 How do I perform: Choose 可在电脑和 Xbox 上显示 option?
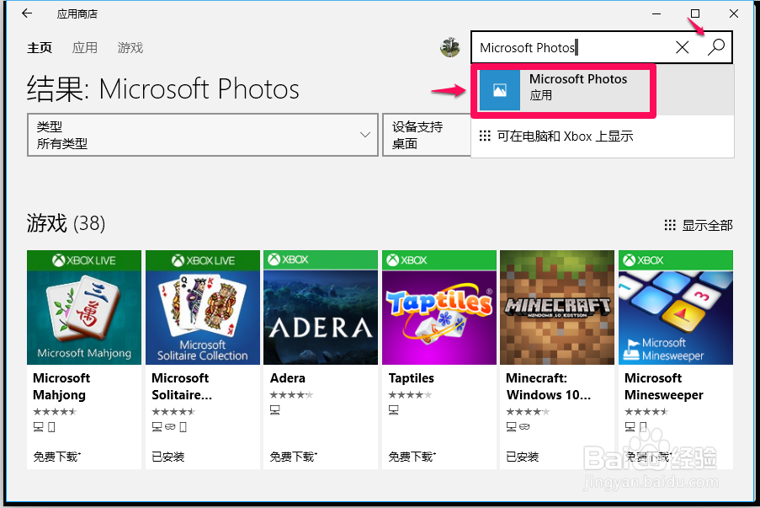[x=556, y=136]
